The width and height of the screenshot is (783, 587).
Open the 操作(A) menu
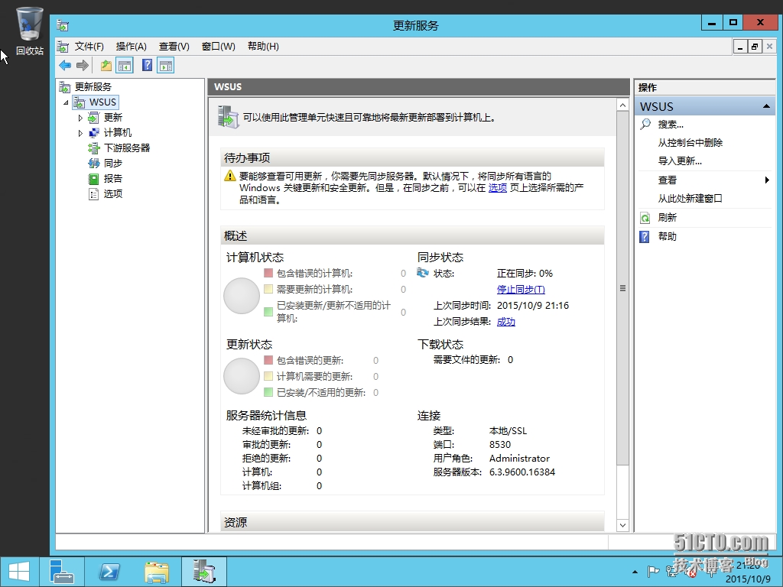[132, 47]
